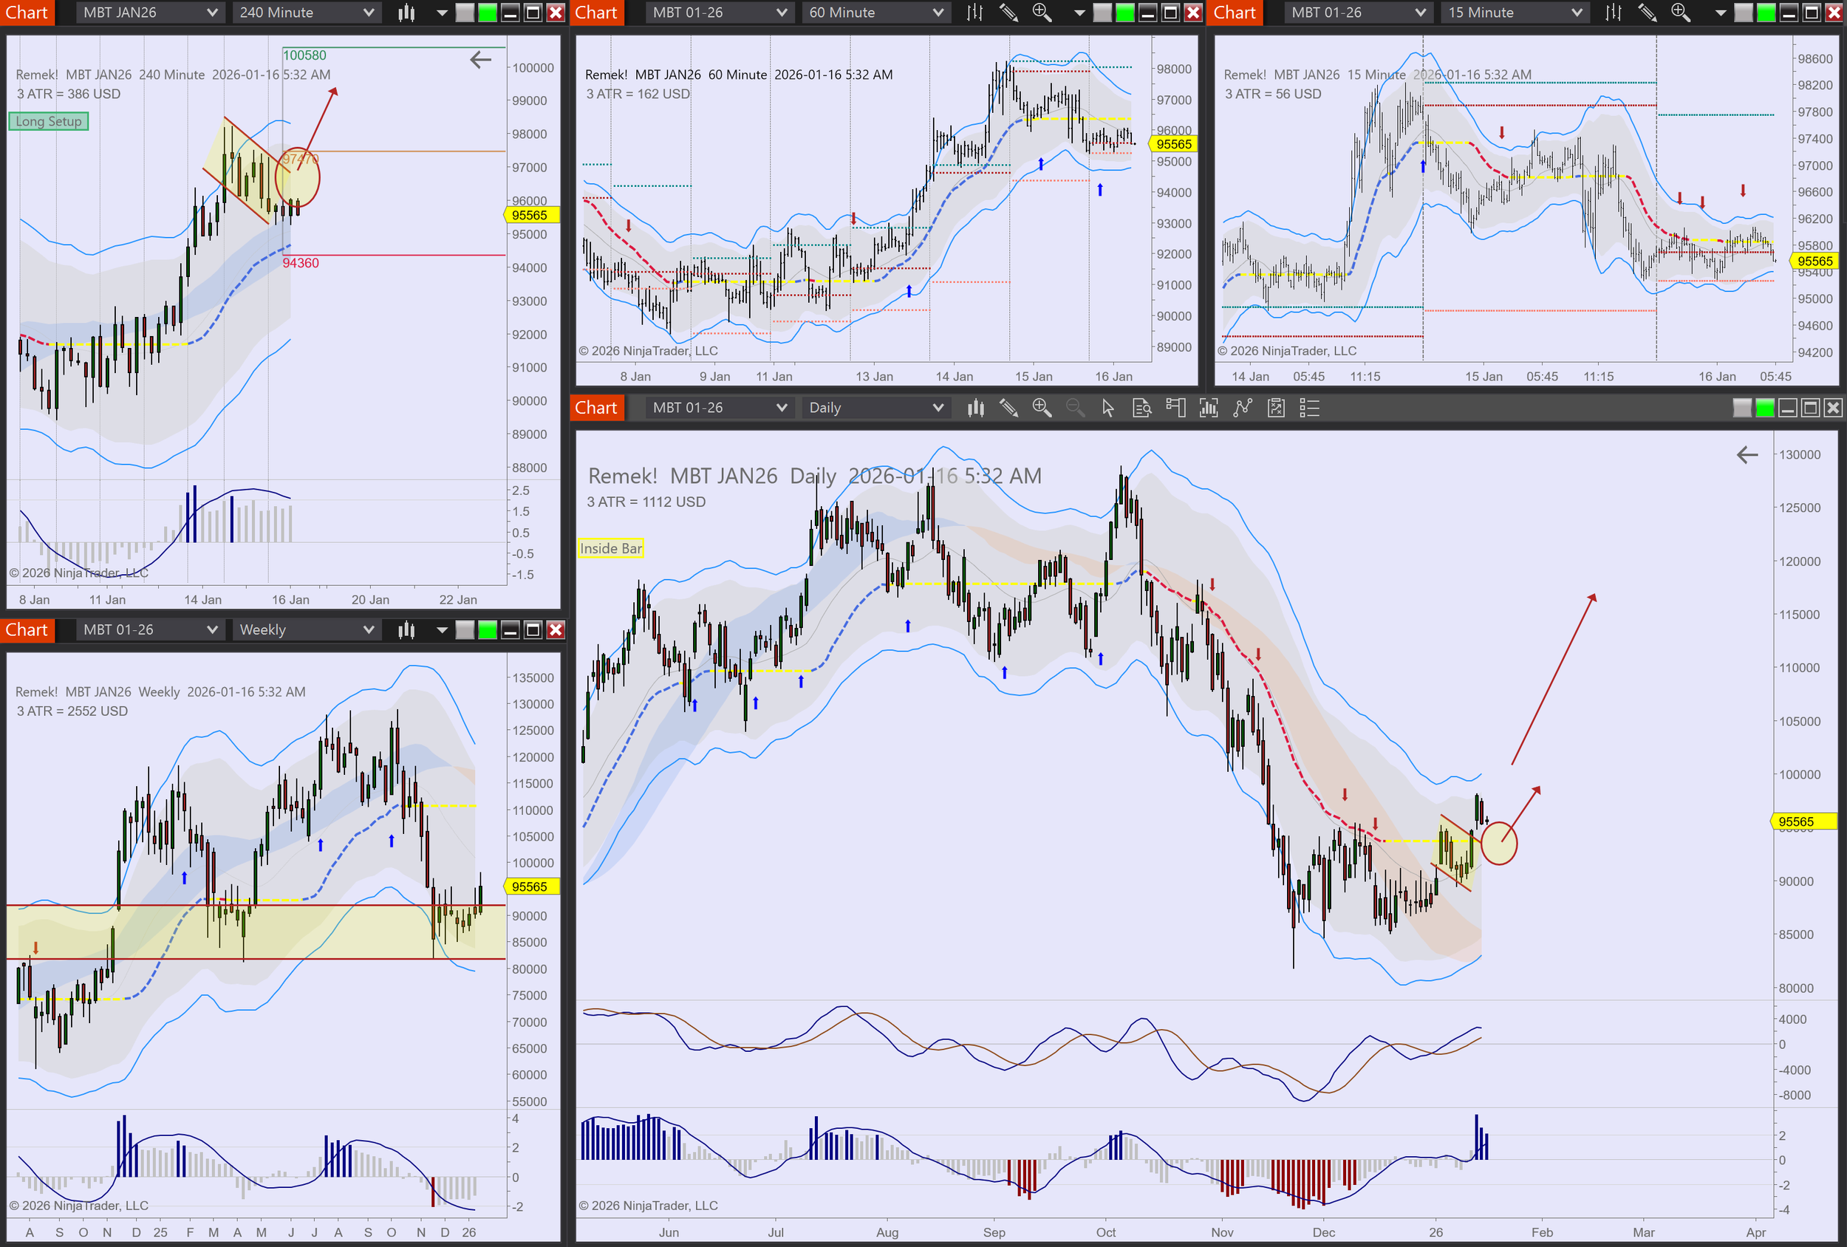This screenshot has width=1847, height=1247.
Task: Select the cursor pointer tool in the Daily chart
Action: 1108,408
